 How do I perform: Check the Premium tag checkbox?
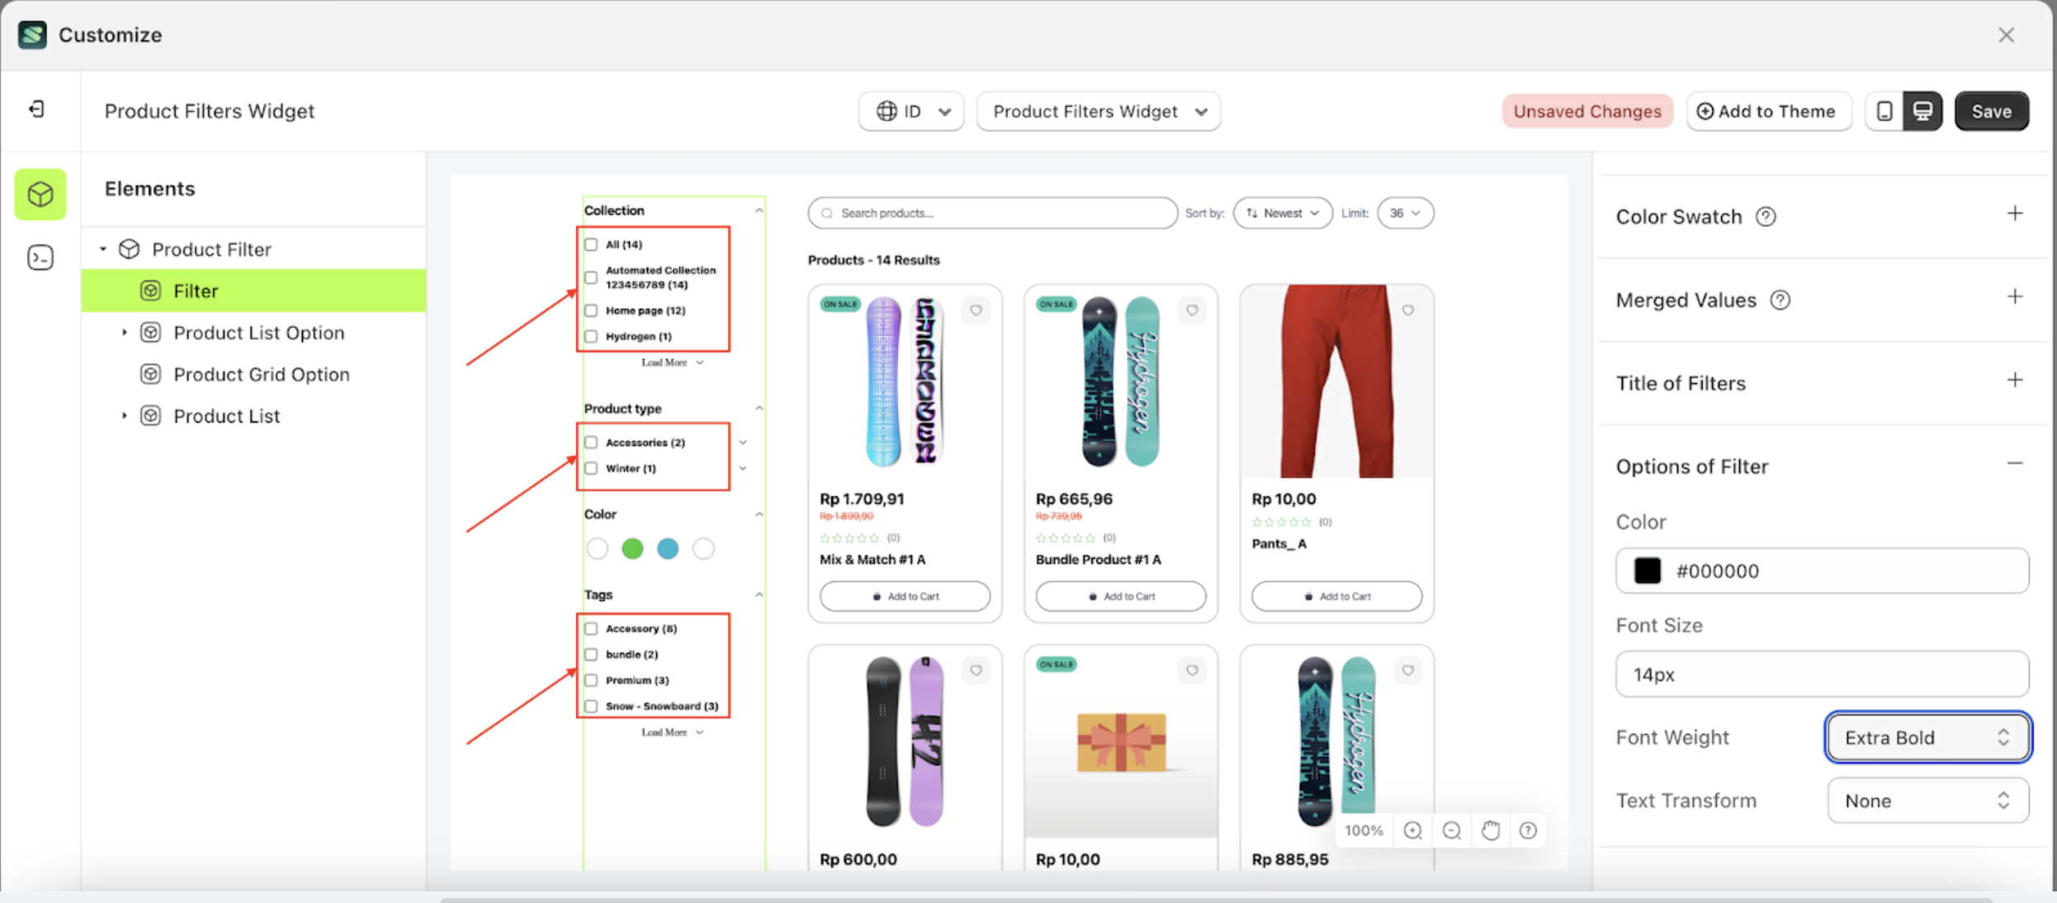click(x=591, y=680)
